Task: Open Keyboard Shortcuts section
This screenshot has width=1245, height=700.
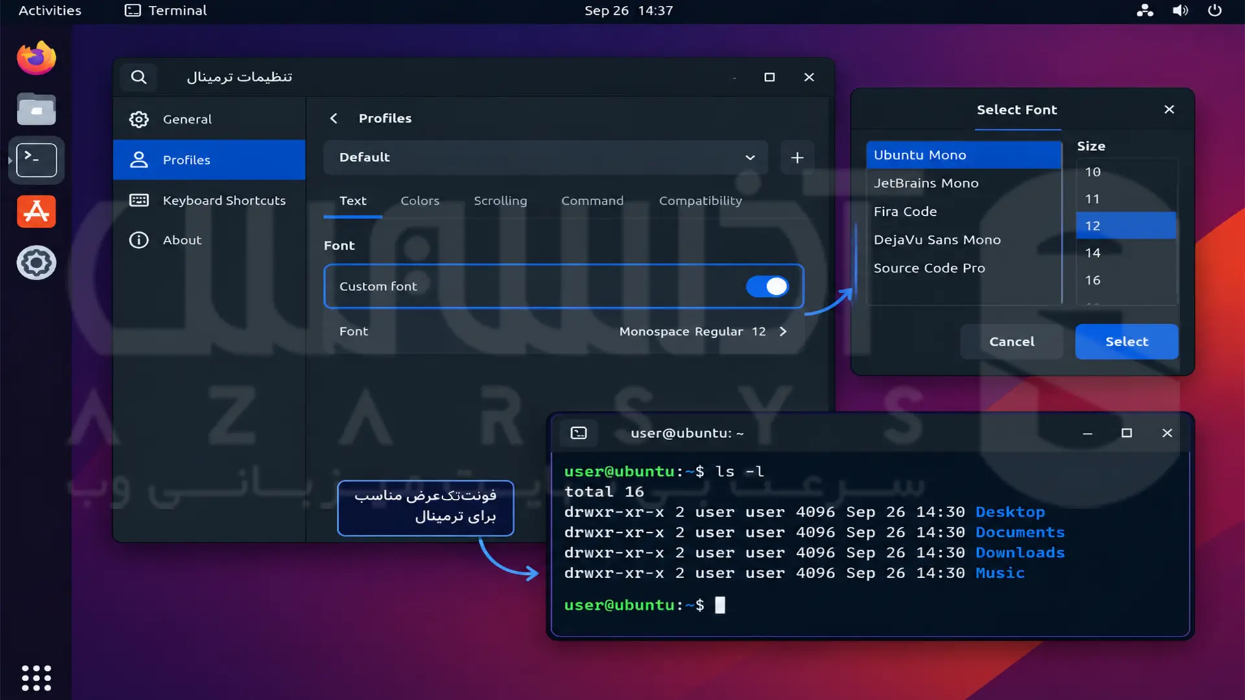Action: [x=209, y=200]
